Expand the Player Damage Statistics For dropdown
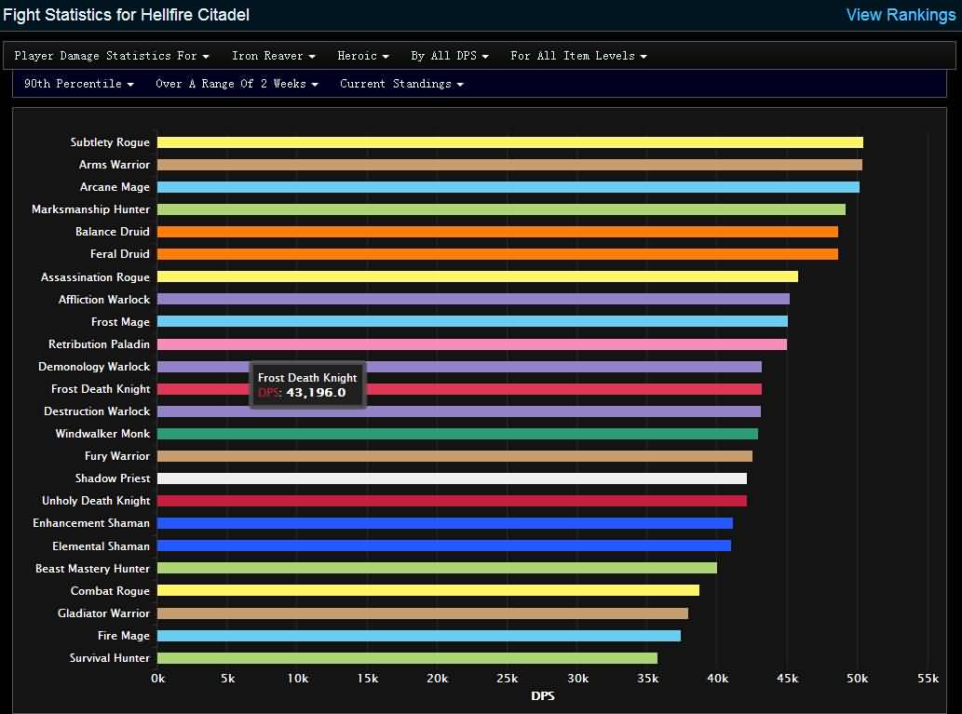The height and width of the screenshot is (714, 962). pyautogui.click(x=112, y=56)
